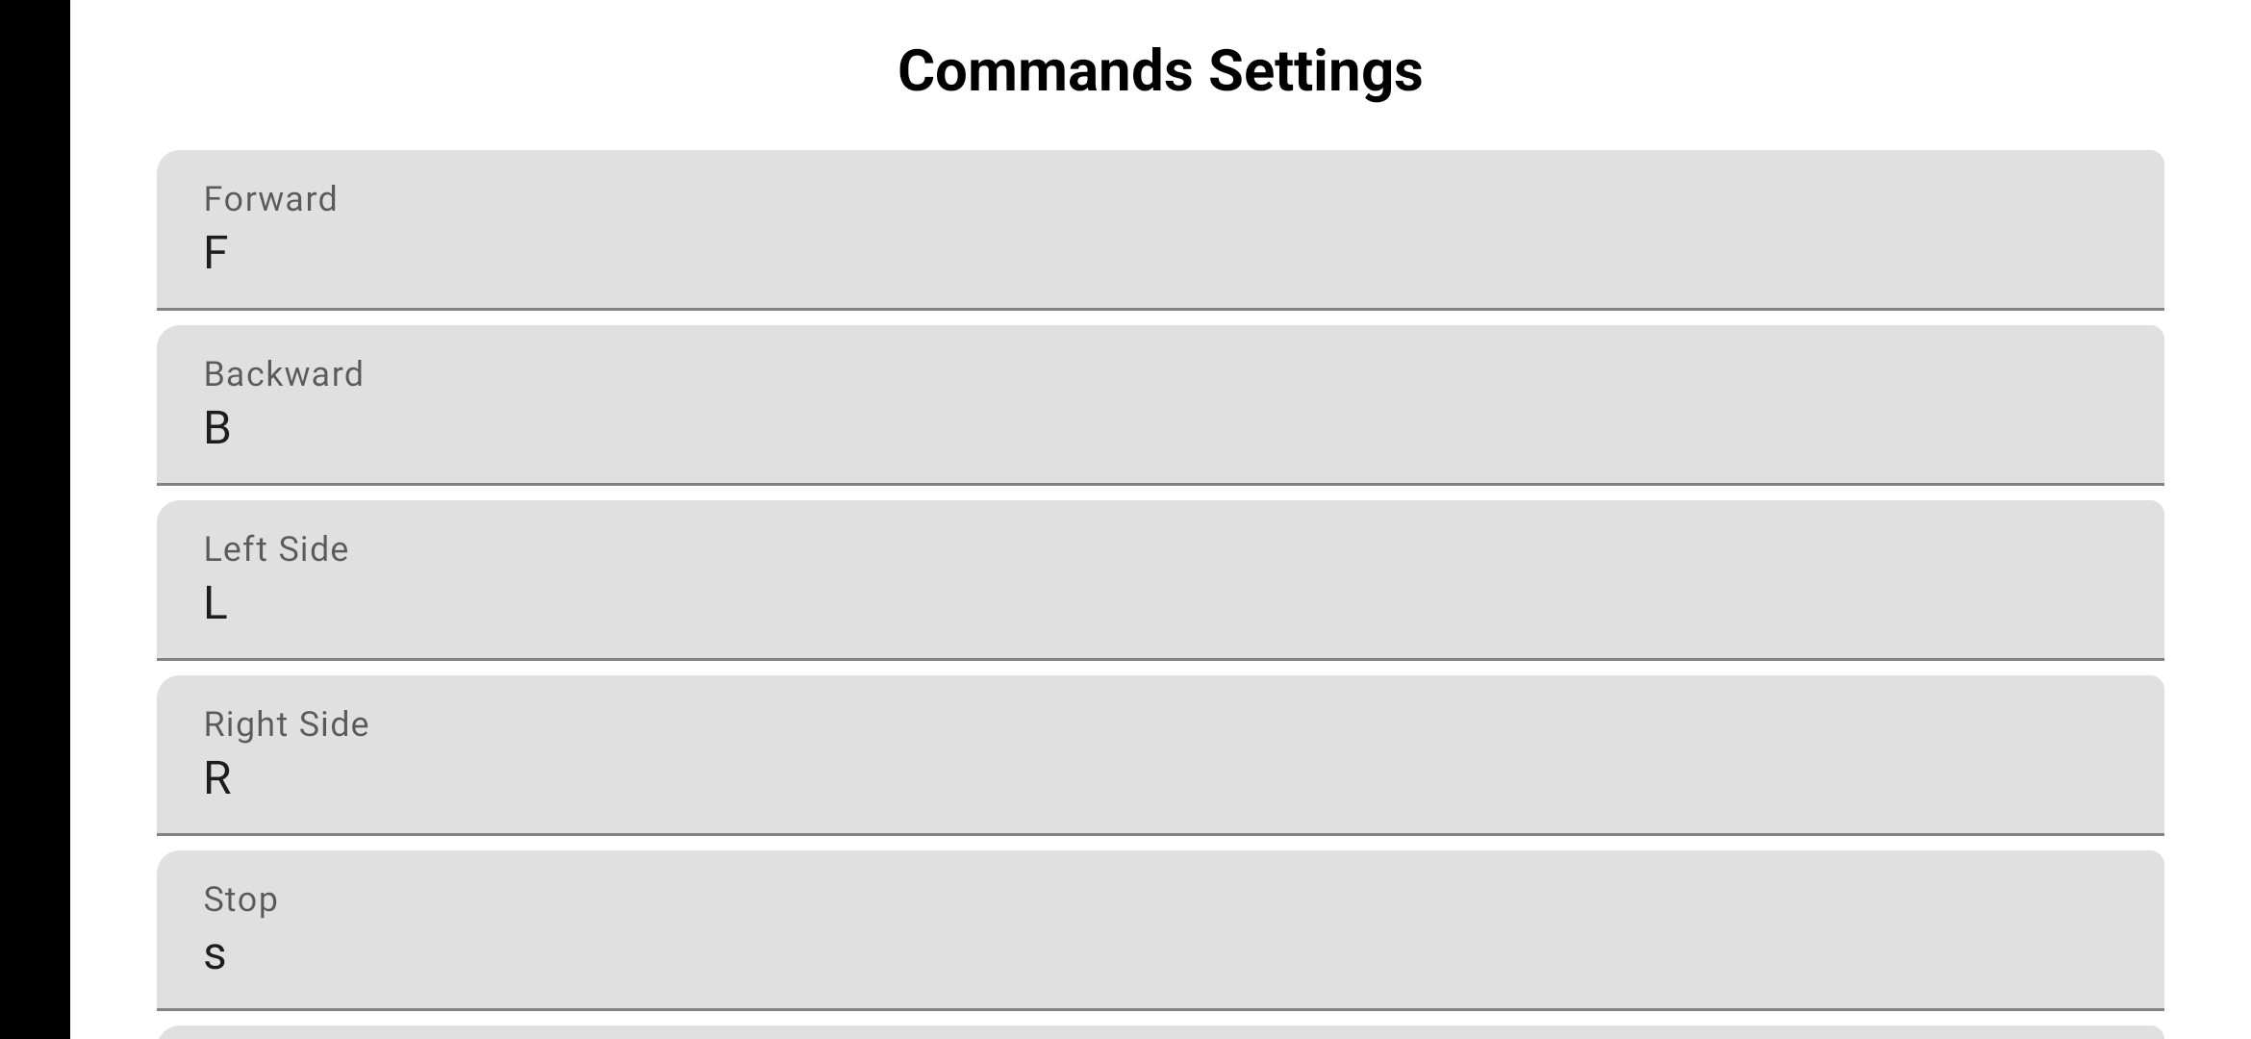The image size is (2251, 1039).
Task: Click the "Forward" field label
Action: pos(270,199)
